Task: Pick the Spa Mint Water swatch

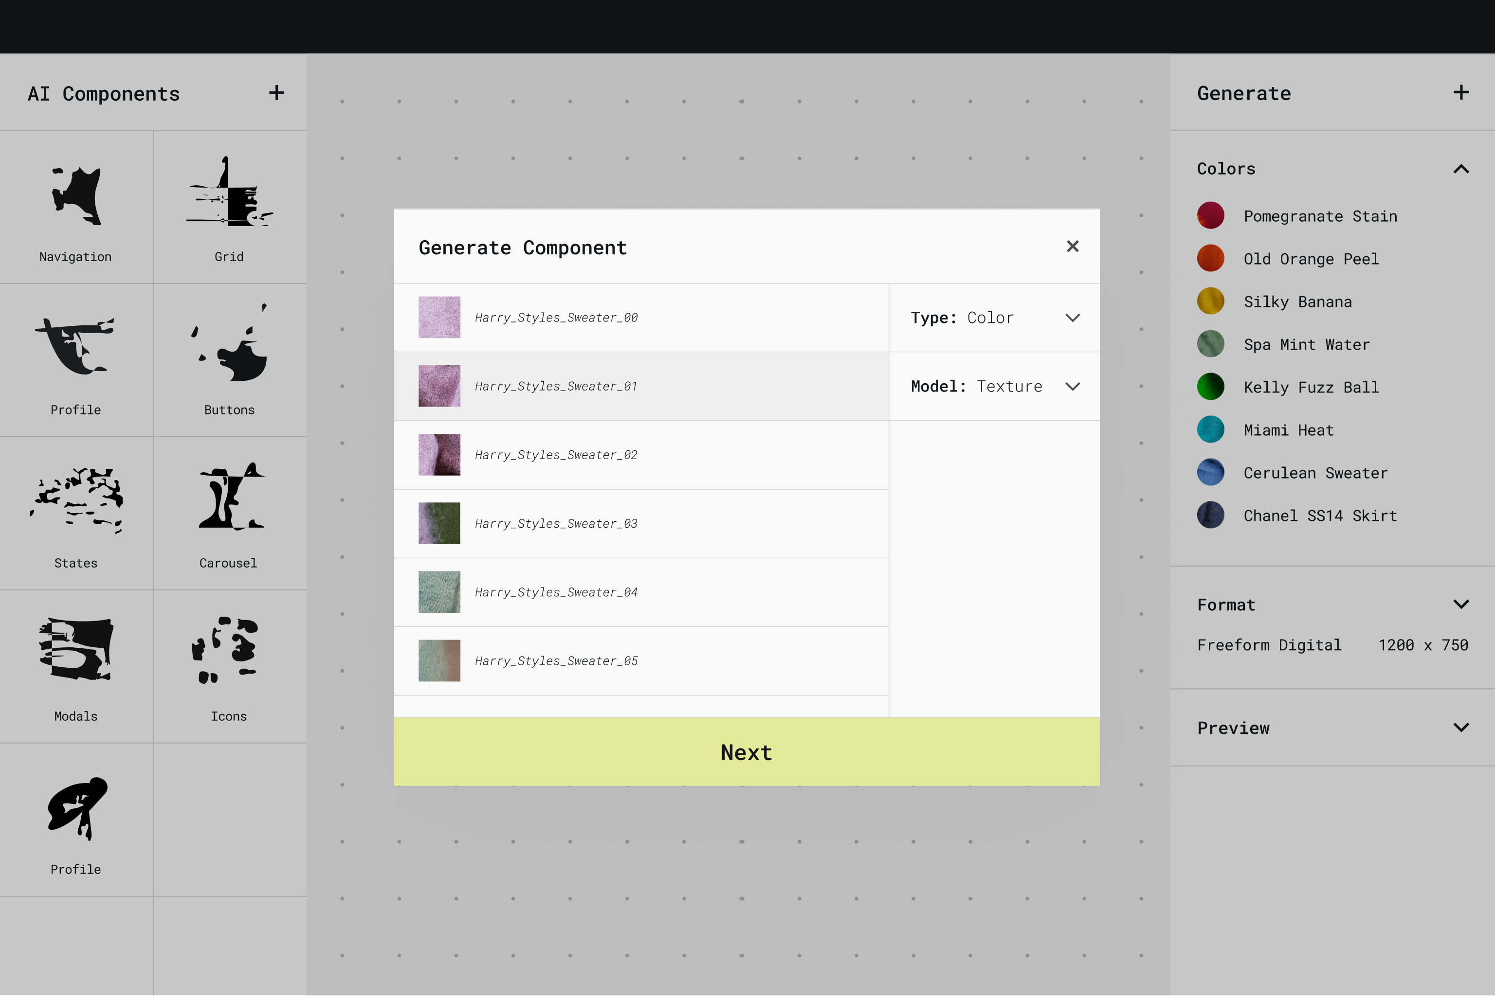Action: pyautogui.click(x=1210, y=344)
